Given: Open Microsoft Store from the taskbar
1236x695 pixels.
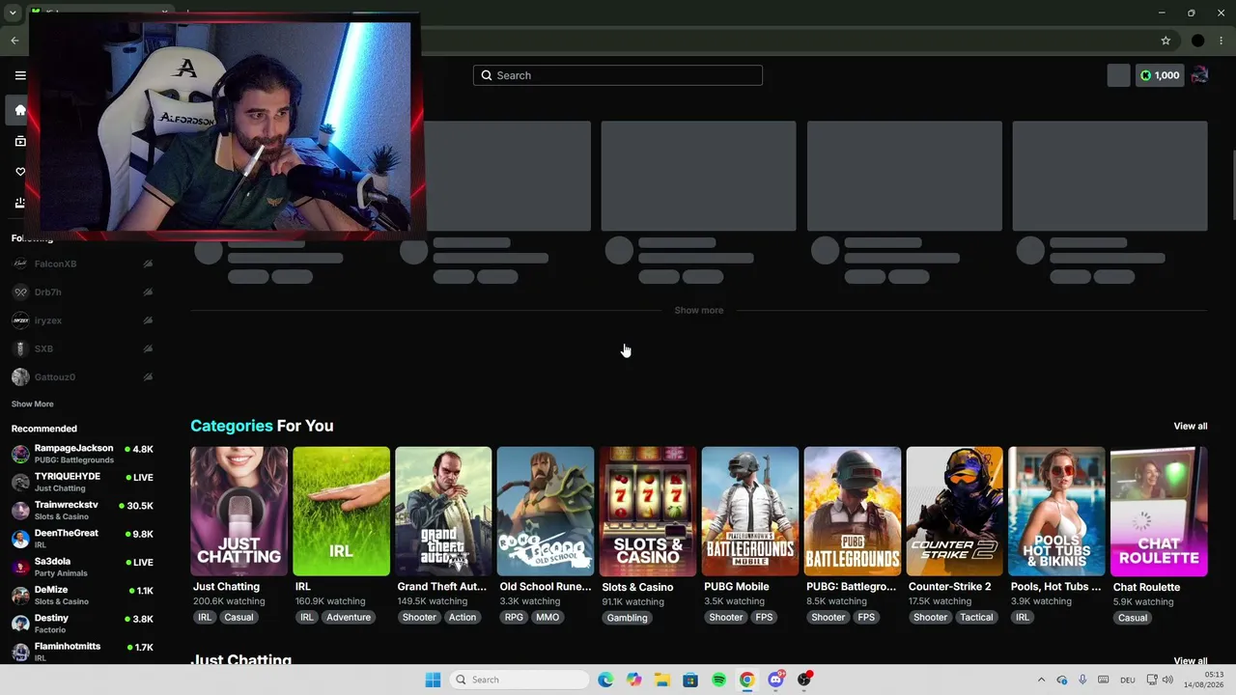Looking at the screenshot, I should pyautogui.click(x=690, y=680).
